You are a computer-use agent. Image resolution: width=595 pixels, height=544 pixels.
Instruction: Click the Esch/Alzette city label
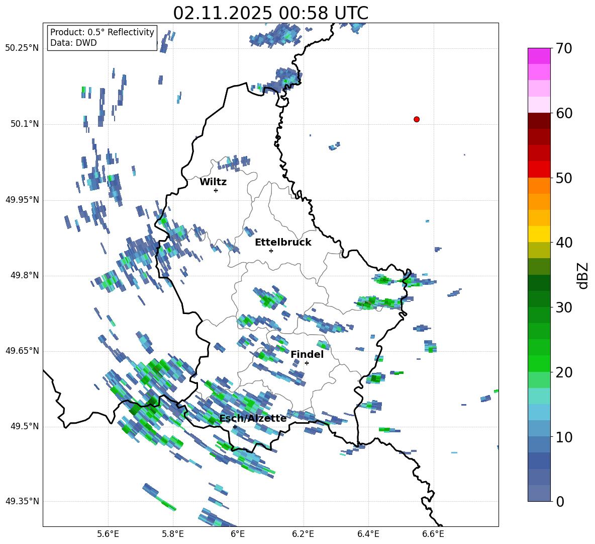[253, 418]
